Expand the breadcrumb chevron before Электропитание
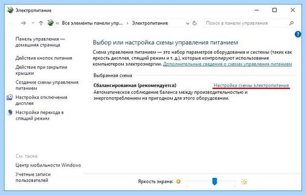This screenshot has width=306, height=195. point(127,23)
